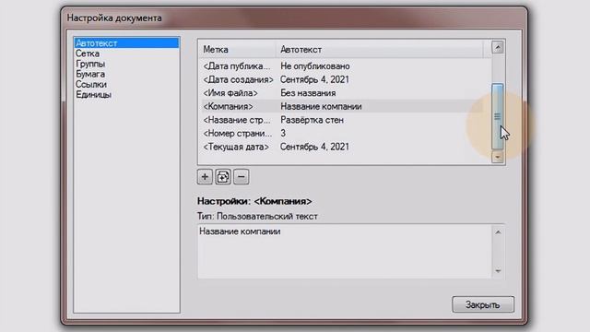Click the page number value 3
Viewport: 590px width, 332px height.
coord(283,133)
